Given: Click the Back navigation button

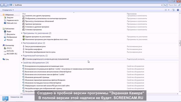Looking at the screenshot, I should [x=2, y=5].
